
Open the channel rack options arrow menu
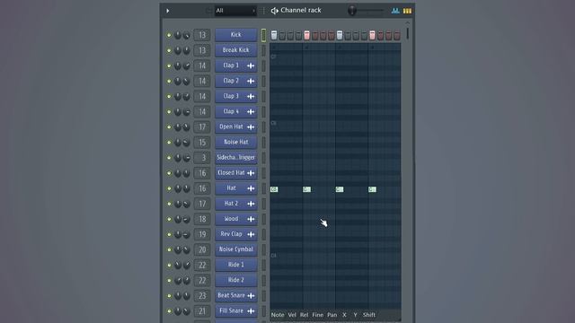tap(168, 11)
